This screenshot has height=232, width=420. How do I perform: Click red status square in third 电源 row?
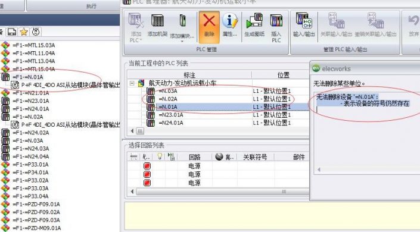click(147, 183)
